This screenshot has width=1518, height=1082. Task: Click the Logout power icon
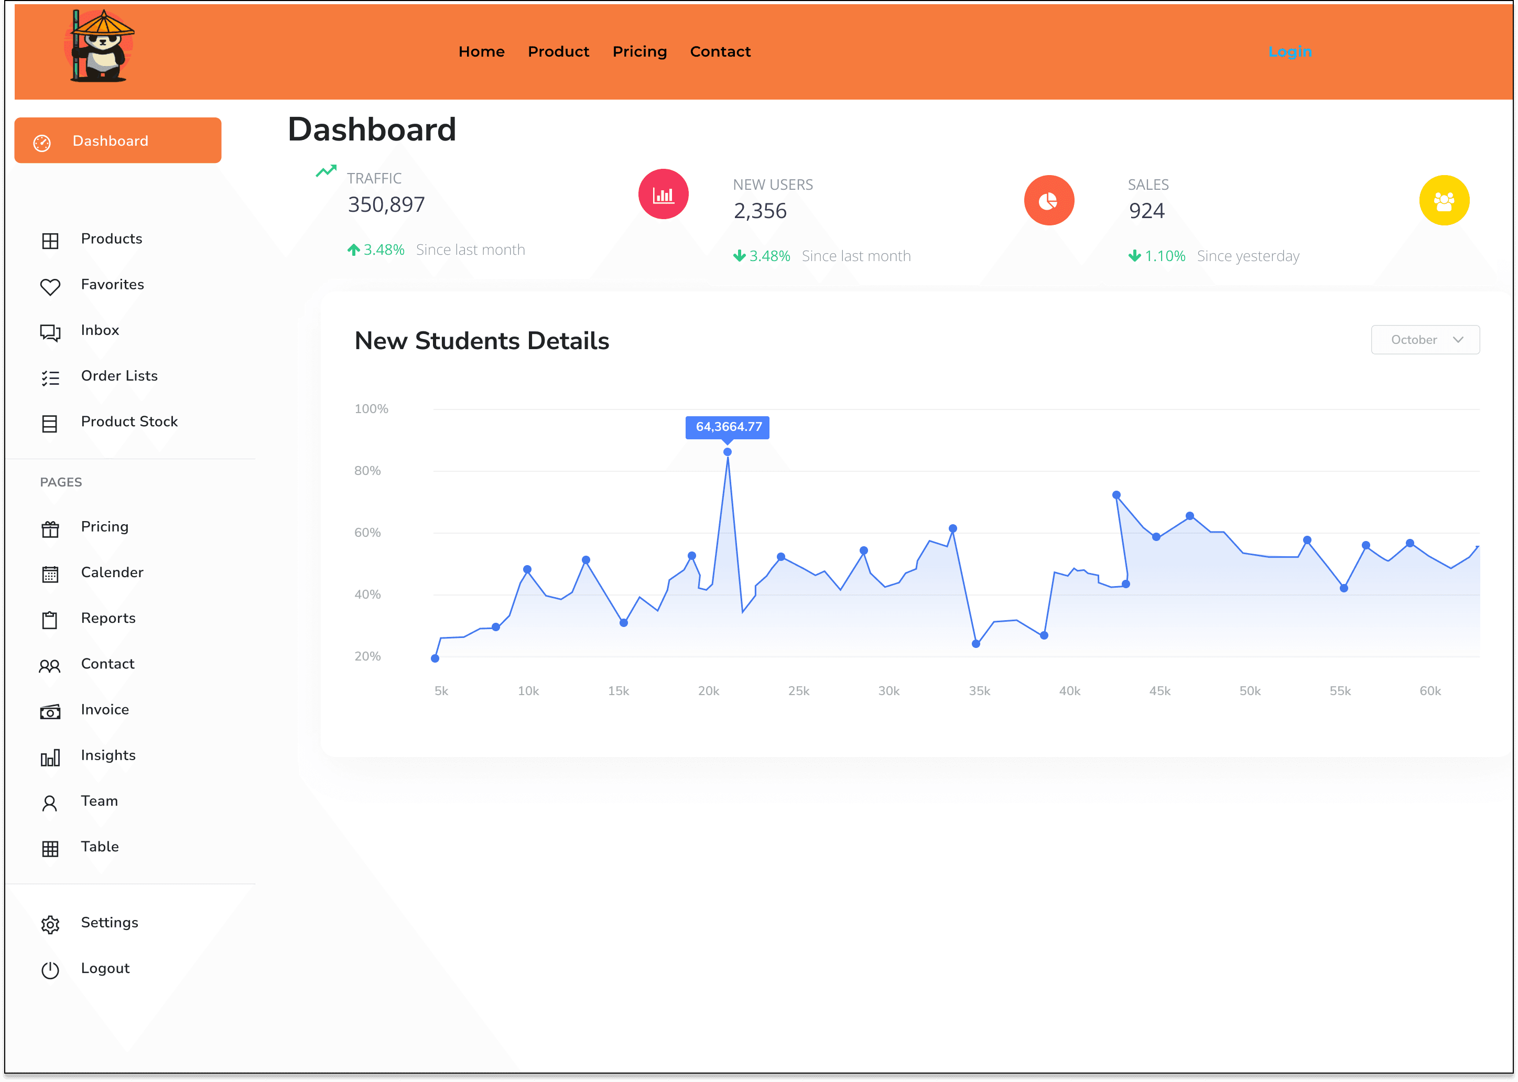[50, 970]
